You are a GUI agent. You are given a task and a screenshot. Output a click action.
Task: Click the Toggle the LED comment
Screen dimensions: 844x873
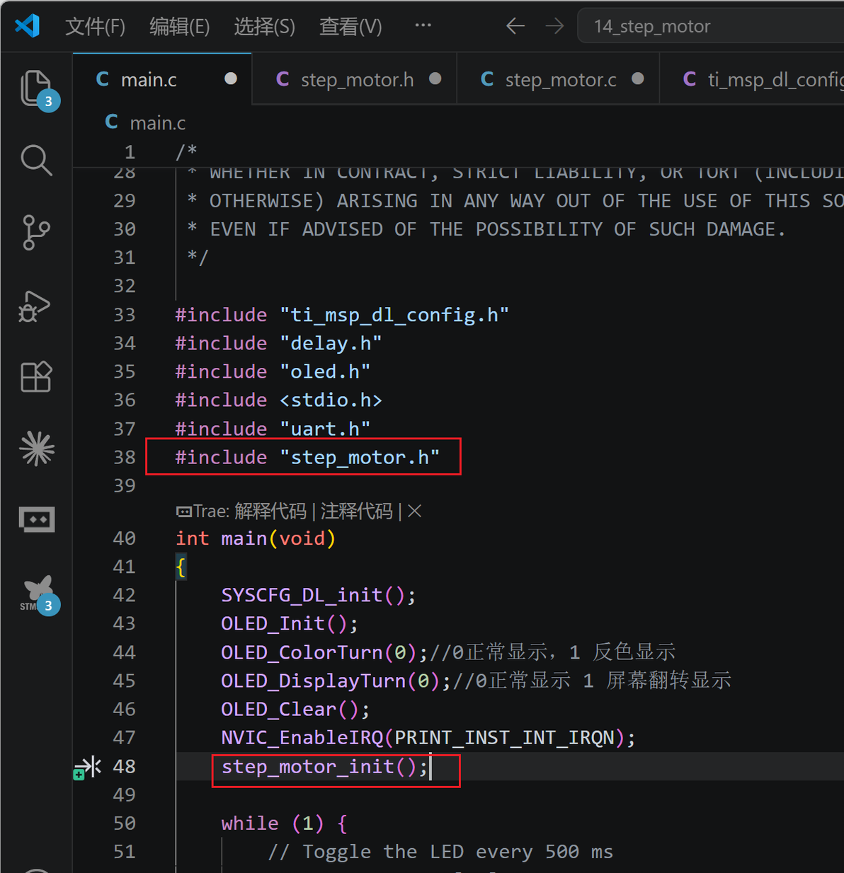point(440,852)
